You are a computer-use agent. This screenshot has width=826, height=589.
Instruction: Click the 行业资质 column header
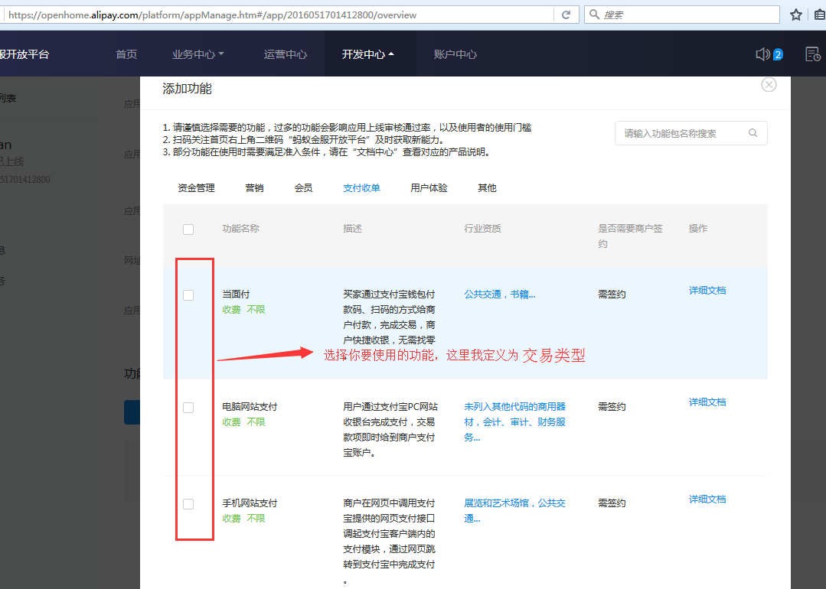pyautogui.click(x=482, y=229)
